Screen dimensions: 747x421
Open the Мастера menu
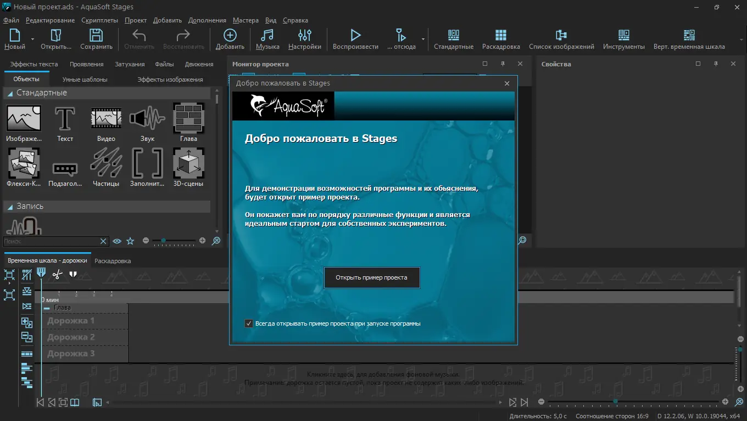[x=246, y=20]
